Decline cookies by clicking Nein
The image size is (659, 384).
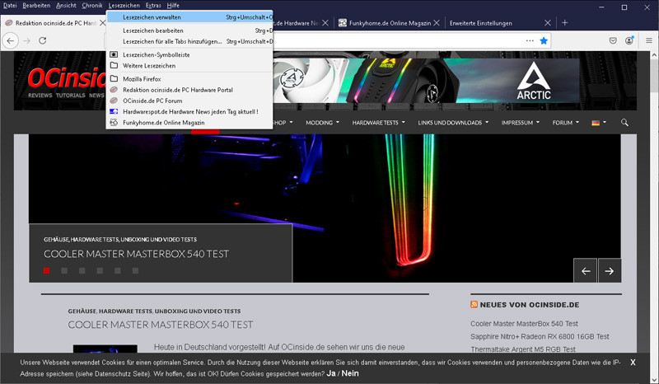[x=350, y=373]
